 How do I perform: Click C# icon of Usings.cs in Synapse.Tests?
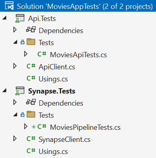coord(31,151)
